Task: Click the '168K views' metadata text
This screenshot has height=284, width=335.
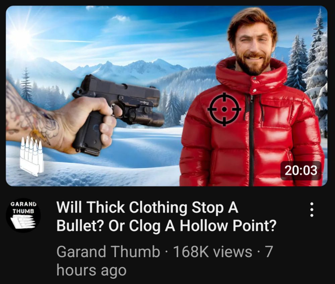Action: tap(213, 251)
